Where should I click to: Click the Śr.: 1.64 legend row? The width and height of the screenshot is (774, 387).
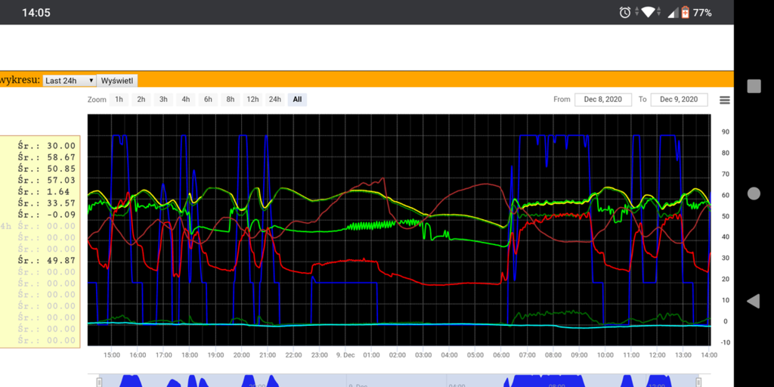pyautogui.click(x=44, y=192)
